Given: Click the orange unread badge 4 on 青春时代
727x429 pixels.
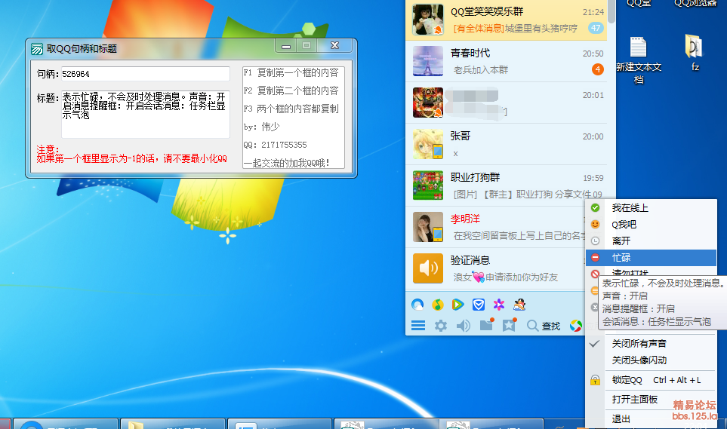Looking at the screenshot, I should pos(598,69).
